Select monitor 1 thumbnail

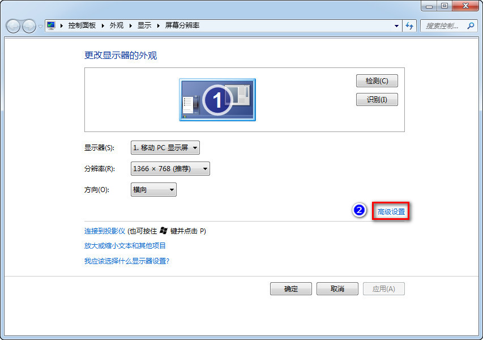point(217,100)
